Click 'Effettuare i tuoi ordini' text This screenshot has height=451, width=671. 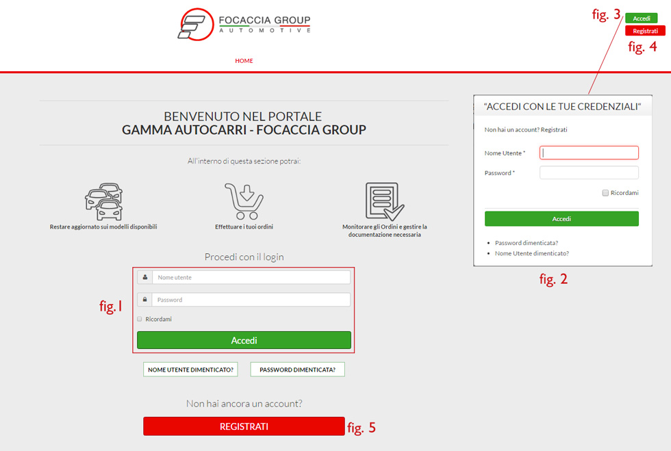tap(244, 227)
